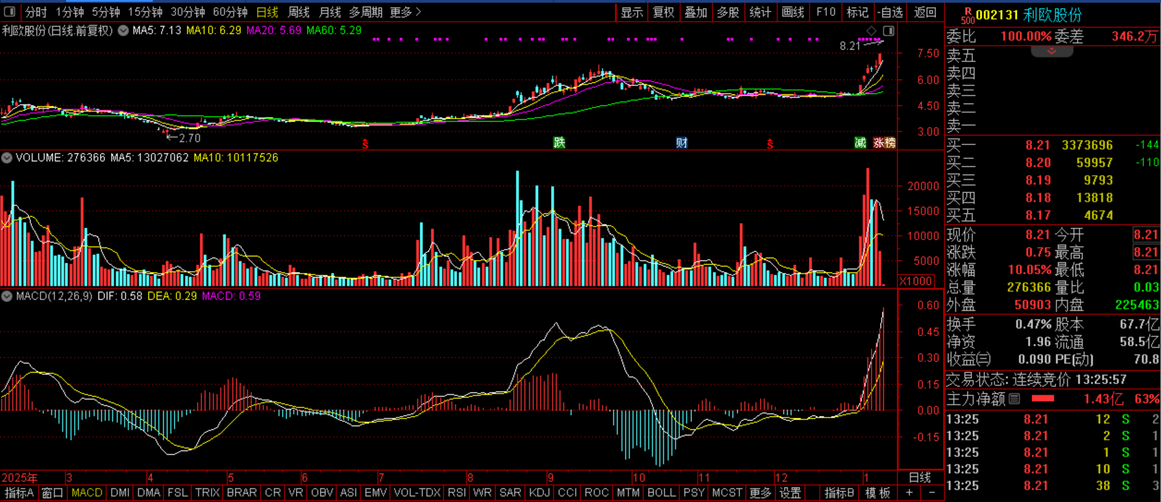The image size is (1161, 502).
Task: Click the red S marker near June
Action: point(365,144)
